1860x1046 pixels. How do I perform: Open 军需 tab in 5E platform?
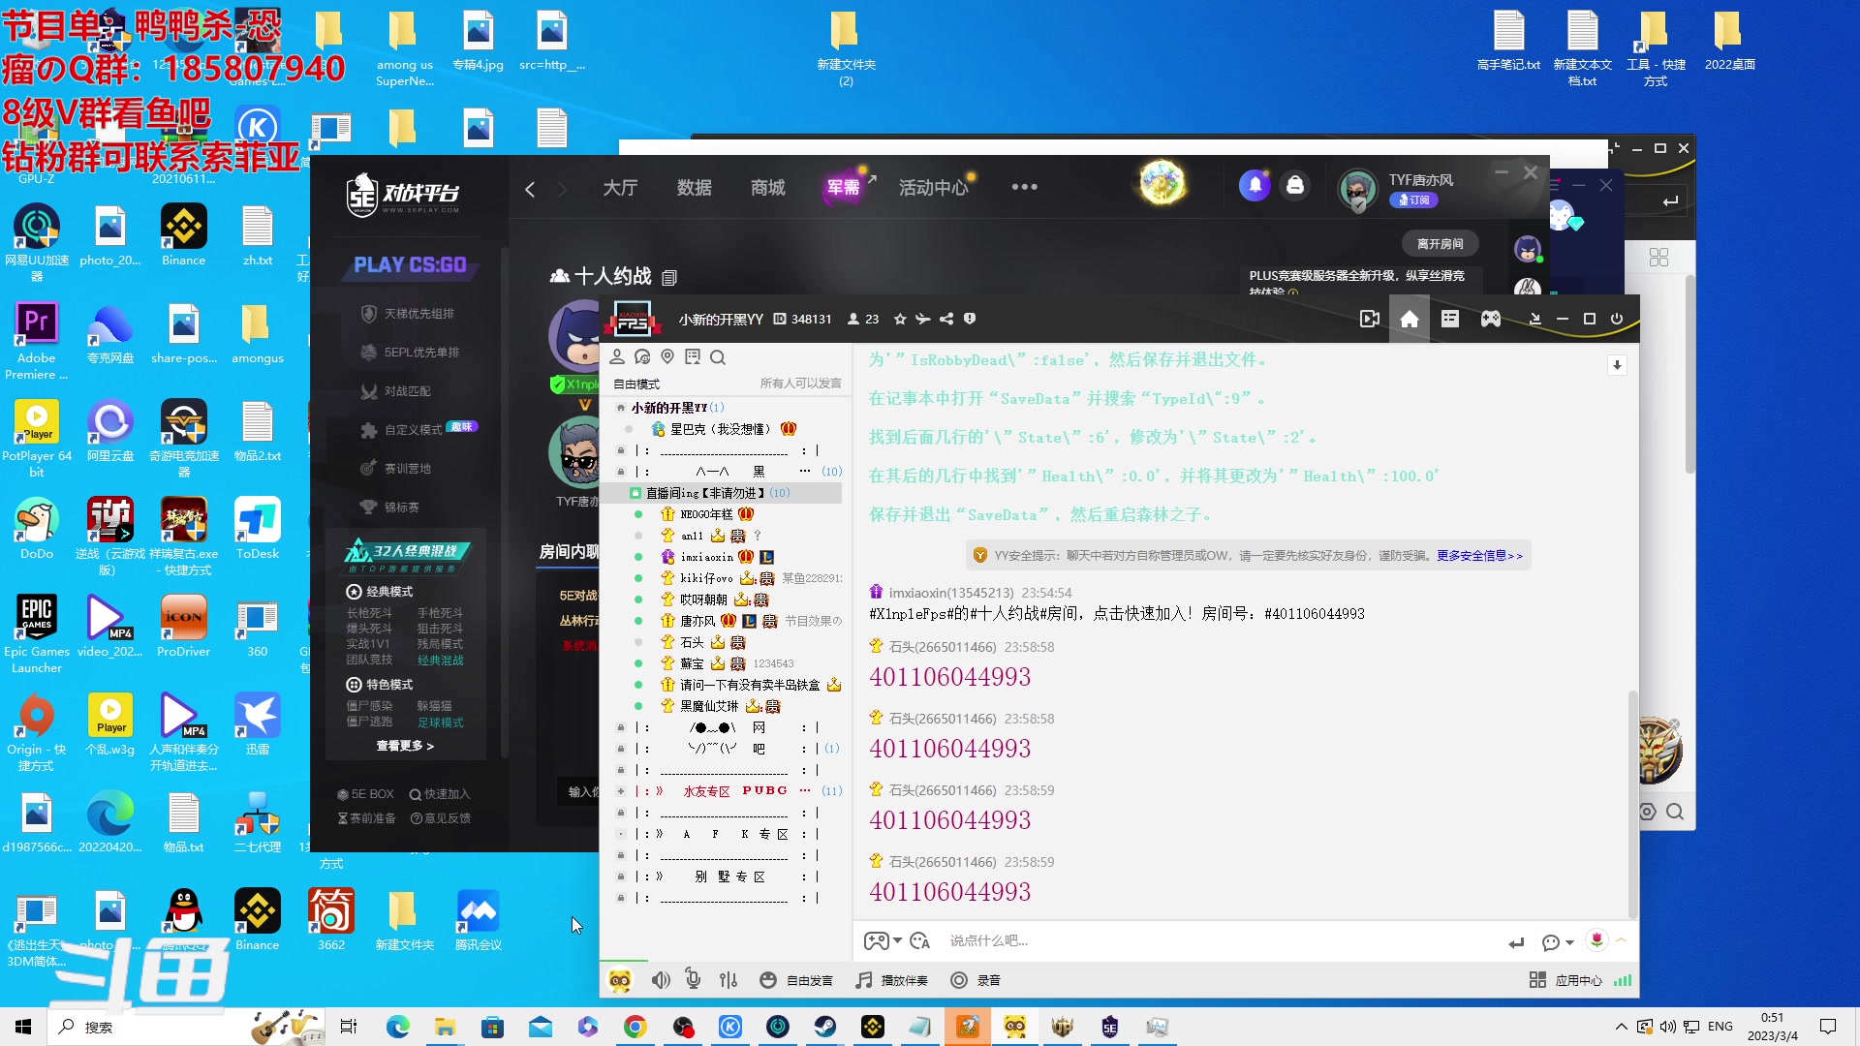pyautogui.click(x=843, y=187)
